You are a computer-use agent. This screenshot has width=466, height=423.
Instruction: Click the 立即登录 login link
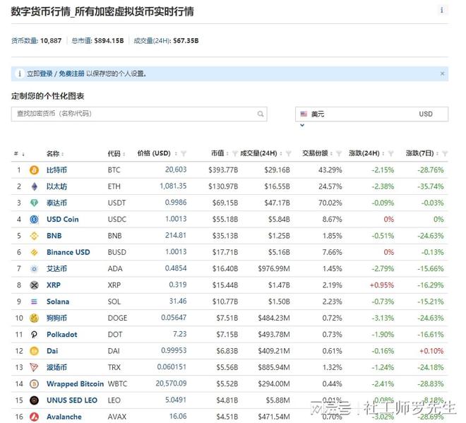click(40, 73)
